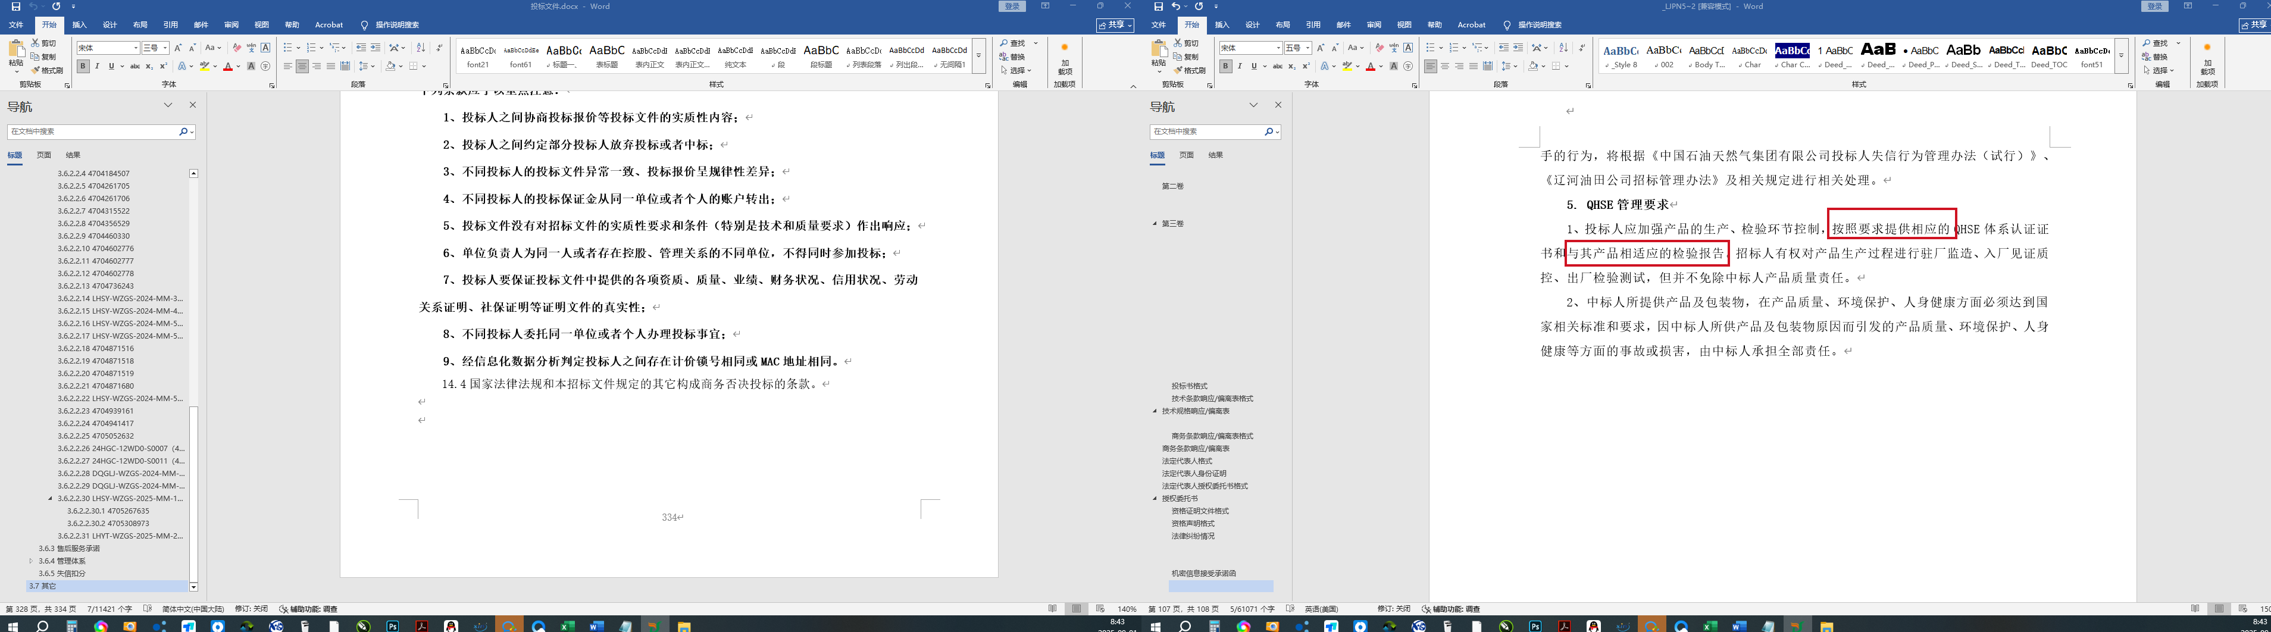Click Sort (A-Z) icon in right window

pos(1563,48)
